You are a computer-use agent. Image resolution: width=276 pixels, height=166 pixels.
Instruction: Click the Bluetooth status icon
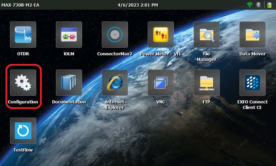[258, 5]
